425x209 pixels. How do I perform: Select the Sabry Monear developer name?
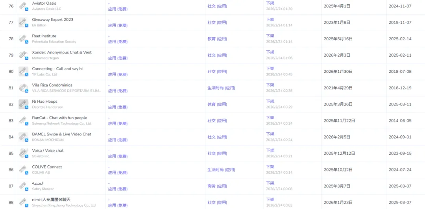pos(43,189)
